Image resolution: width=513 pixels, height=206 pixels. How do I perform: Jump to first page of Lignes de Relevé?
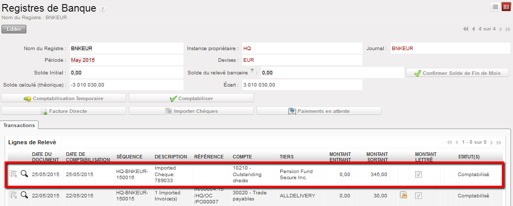(x=449, y=142)
